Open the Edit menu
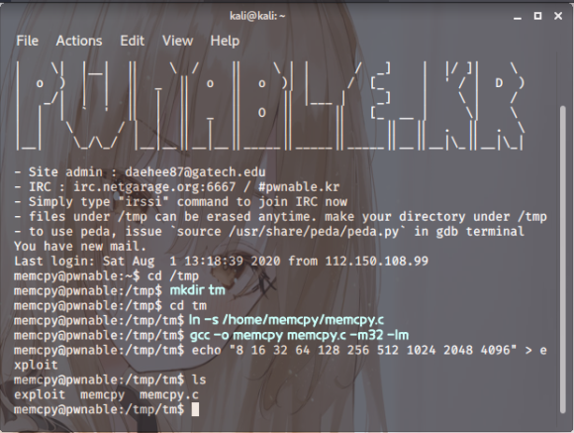 (133, 41)
